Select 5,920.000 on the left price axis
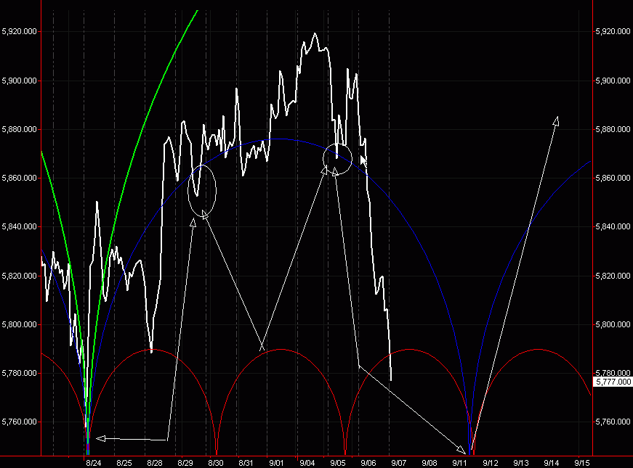Viewport: 633px width, 468px height. pyautogui.click(x=19, y=31)
